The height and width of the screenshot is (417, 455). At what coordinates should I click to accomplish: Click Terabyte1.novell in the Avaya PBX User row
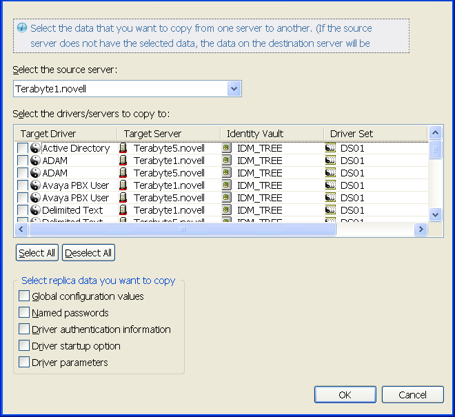169,185
